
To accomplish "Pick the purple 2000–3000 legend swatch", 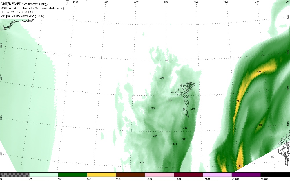I will [246, 175].
